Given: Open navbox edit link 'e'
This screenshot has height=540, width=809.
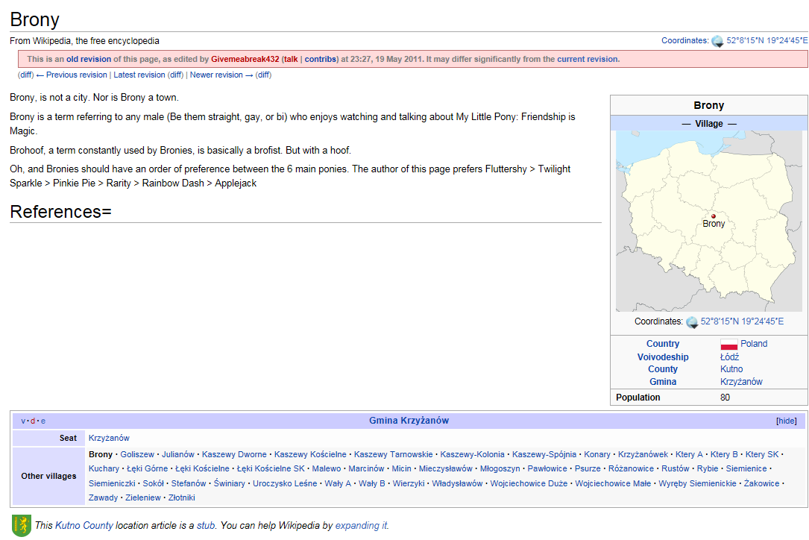Looking at the screenshot, I should (x=43, y=421).
